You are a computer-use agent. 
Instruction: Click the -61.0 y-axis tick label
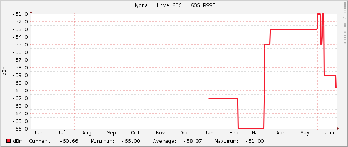pos(20,90)
